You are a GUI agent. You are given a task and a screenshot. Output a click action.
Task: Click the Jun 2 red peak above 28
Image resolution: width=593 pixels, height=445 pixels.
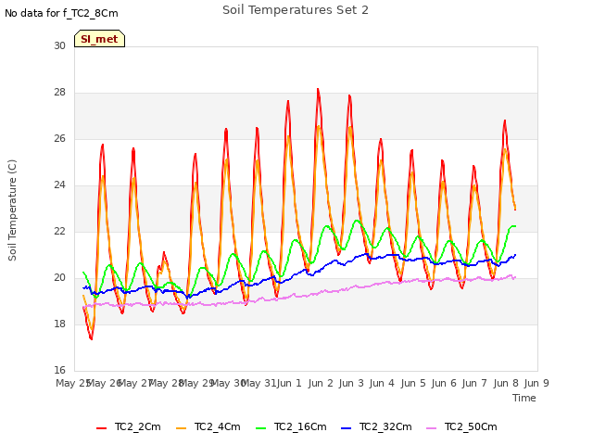(x=318, y=89)
